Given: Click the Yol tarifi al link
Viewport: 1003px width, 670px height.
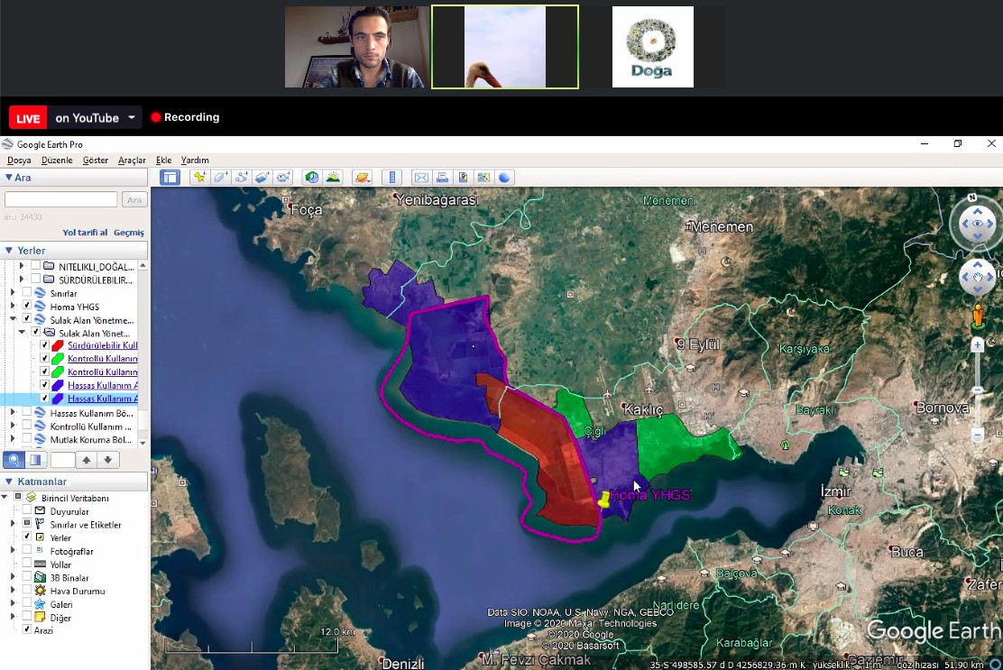Looking at the screenshot, I should (85, 233).
